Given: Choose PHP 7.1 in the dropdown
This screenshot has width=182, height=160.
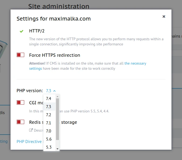Looking at the screenshot, I should 49,123.
